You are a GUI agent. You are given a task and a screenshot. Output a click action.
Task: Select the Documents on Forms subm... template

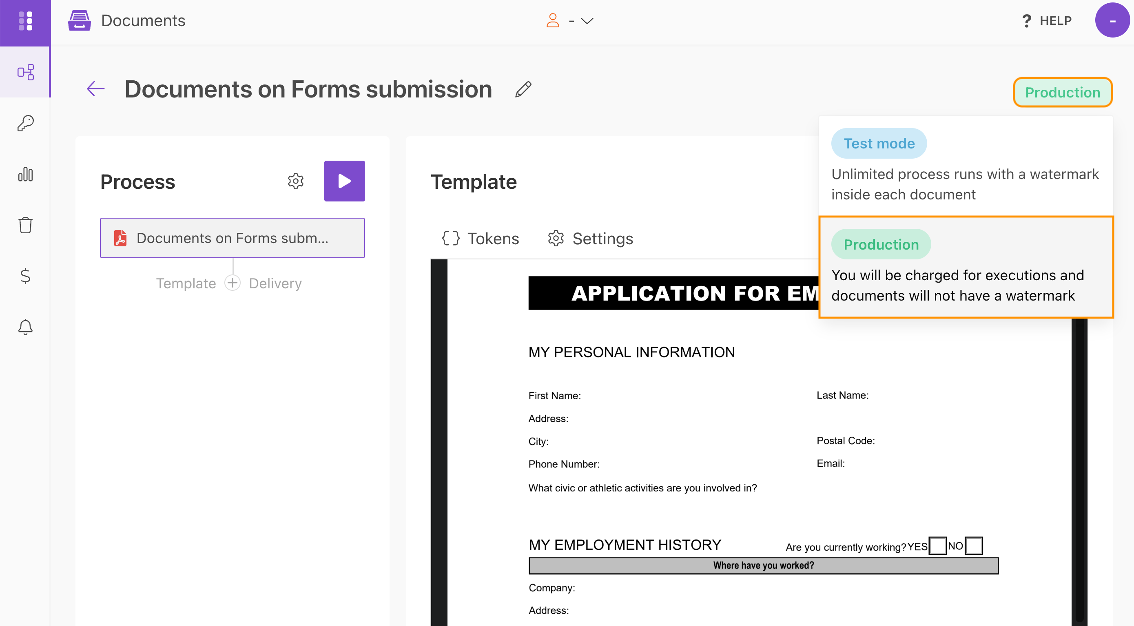(x=232, y=238)
